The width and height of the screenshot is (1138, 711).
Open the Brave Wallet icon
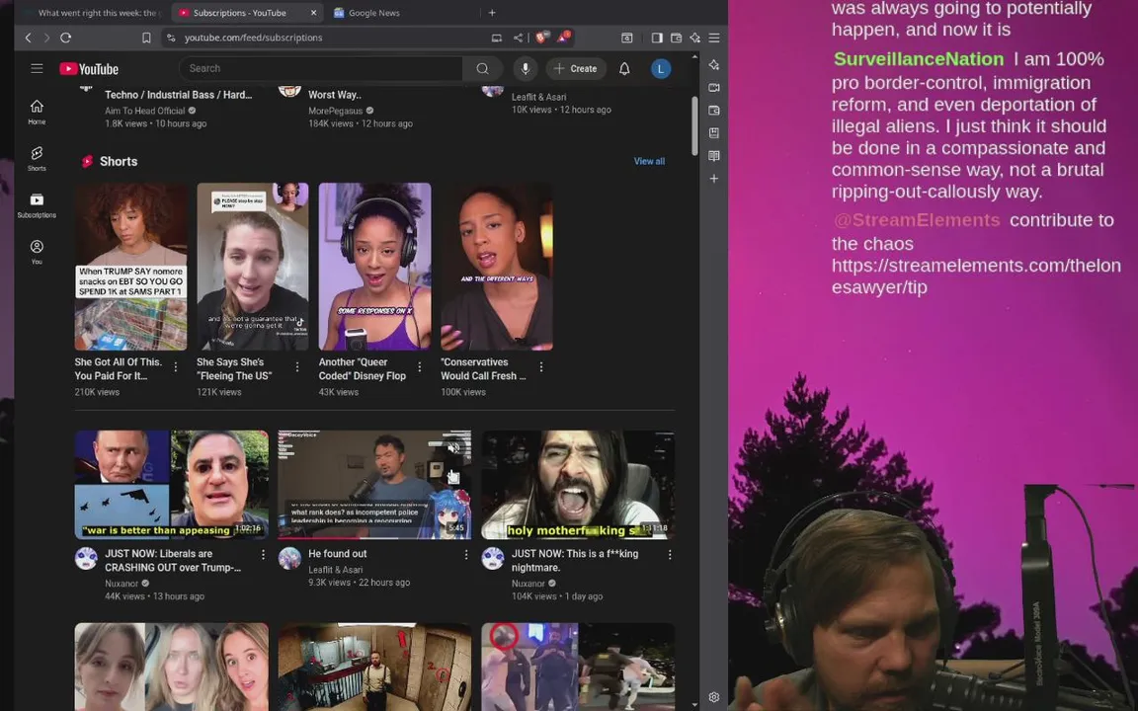(676, 38)
